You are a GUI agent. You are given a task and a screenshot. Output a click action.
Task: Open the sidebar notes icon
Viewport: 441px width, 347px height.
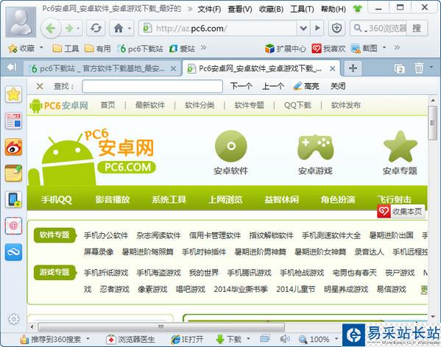coord(13,173)
